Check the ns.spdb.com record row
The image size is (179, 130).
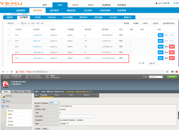click(x=9, y=35)
